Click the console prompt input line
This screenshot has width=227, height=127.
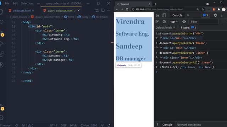(x=191, y=72)
